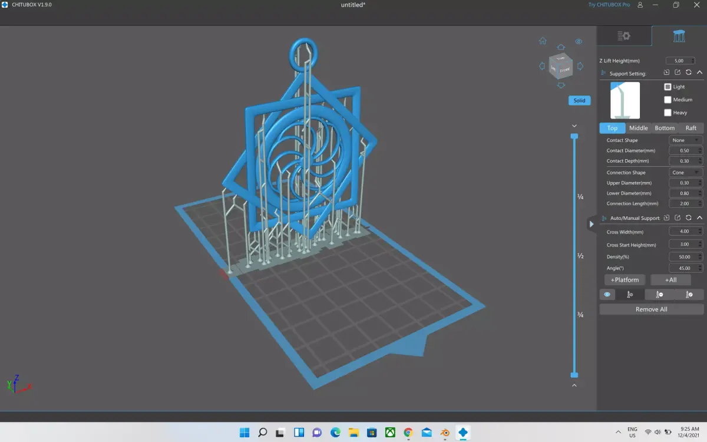Screen dimensions: 707x442
Task: Open Google Chrome from the taskbar
Action: 408,433
